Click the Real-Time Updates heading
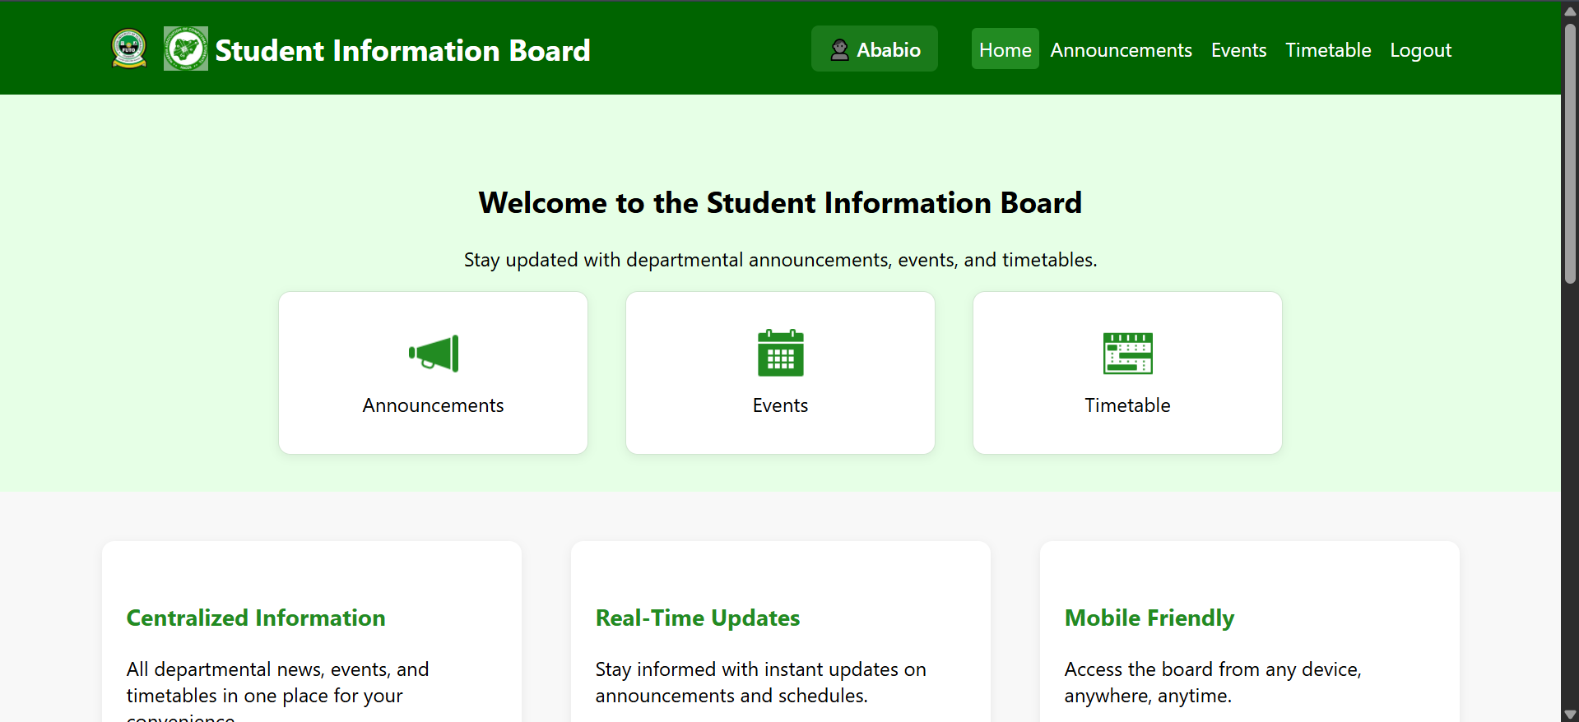 [698, 618]
